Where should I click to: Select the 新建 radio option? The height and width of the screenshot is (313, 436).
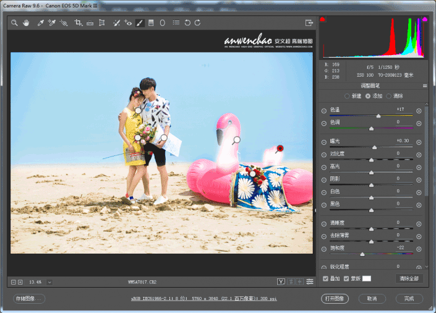(x=353, y=96)
